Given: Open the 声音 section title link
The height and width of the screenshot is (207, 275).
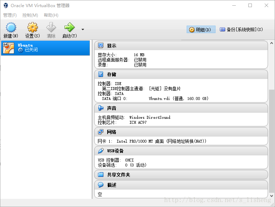Looking at the screenshot, I should click(x=111, y=108).
